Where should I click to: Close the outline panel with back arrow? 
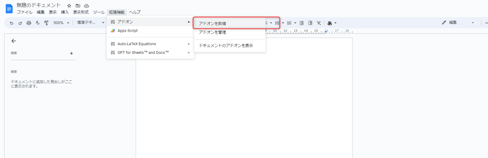click(x=13, y=41)
